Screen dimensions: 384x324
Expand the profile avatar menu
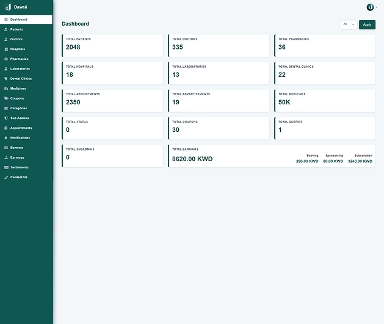click(x=371, y=7)
